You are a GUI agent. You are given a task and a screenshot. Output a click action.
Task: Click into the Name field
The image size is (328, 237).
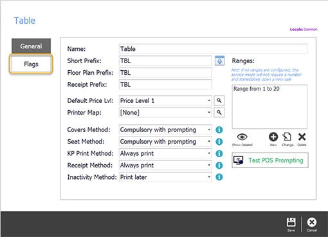(213, 49)
